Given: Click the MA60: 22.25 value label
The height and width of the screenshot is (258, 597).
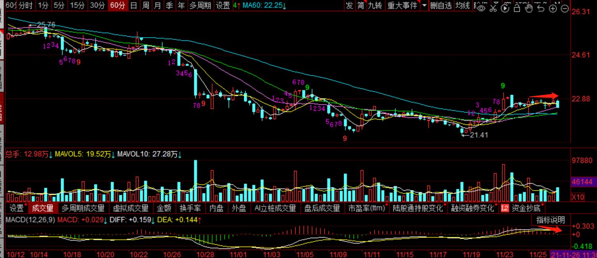Looking at the screenshot, I should 264,6.
